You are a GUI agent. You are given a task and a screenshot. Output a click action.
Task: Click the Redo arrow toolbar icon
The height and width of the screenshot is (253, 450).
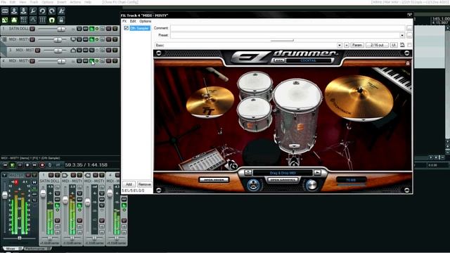click(52, 11)
